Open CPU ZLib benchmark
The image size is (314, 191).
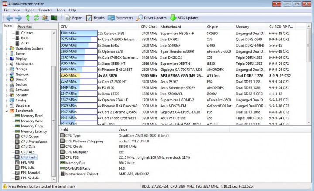[x=28, y=147]
